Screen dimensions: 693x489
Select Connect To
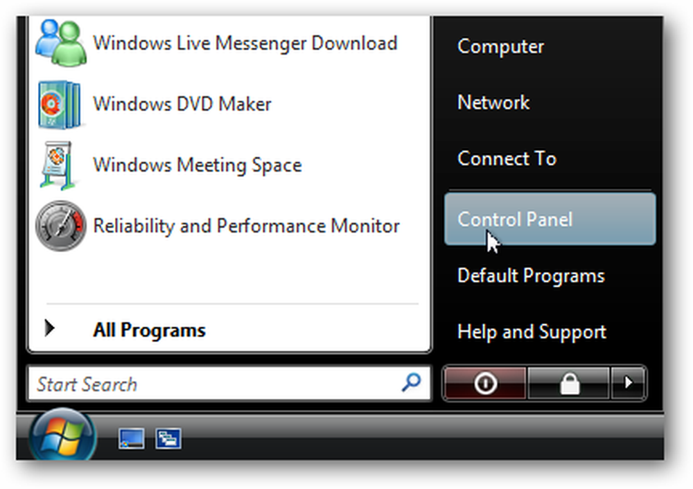click(x=507, y=159)
